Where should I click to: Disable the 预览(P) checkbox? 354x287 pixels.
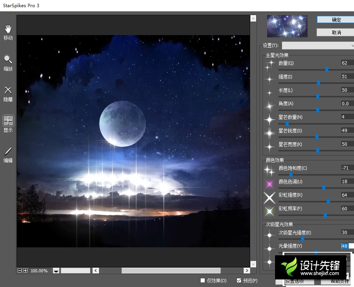coord(238,281)
